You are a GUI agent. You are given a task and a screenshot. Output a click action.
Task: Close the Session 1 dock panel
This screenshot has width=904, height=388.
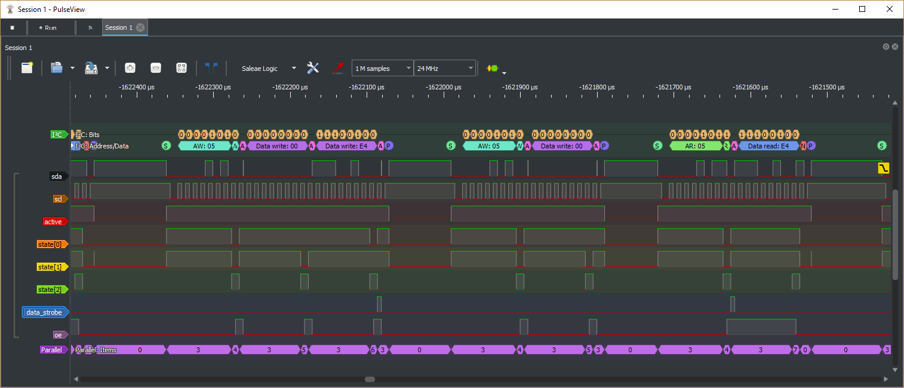[x=895, y=46]
